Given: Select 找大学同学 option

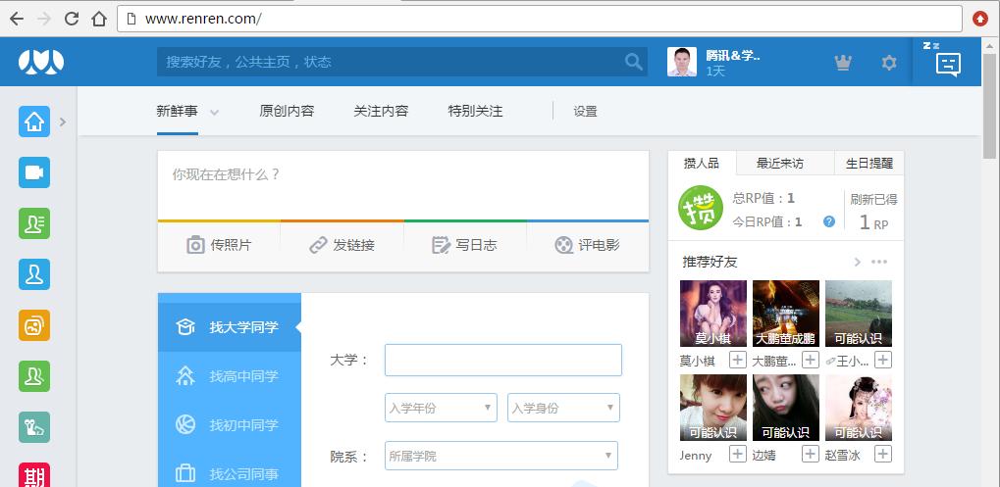Looking at the screenshot, I should pos(230,327).
